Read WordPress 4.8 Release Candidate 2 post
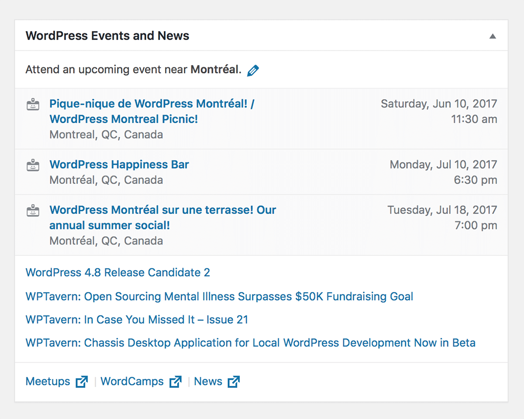The image size is (524, 419). (x=118, y=273)
